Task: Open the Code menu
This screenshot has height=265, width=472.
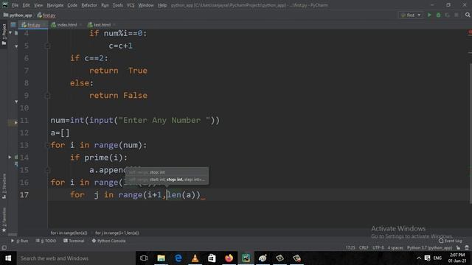Action: pos(72,5)
